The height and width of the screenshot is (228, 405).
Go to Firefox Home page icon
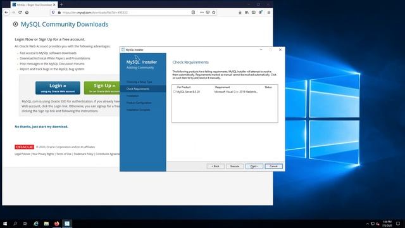tap(27, 12)
